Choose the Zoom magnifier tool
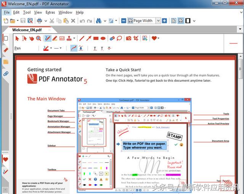This screenshot has height=194, width=244. (x=39, y=38)
